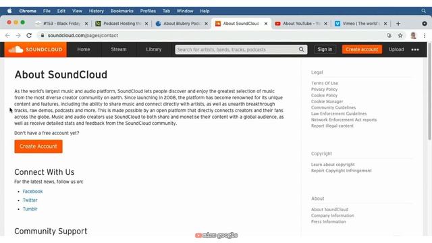This screenshot has width=432, height=243.
Task: Reload the current page
Action: [x=29, y=36]
